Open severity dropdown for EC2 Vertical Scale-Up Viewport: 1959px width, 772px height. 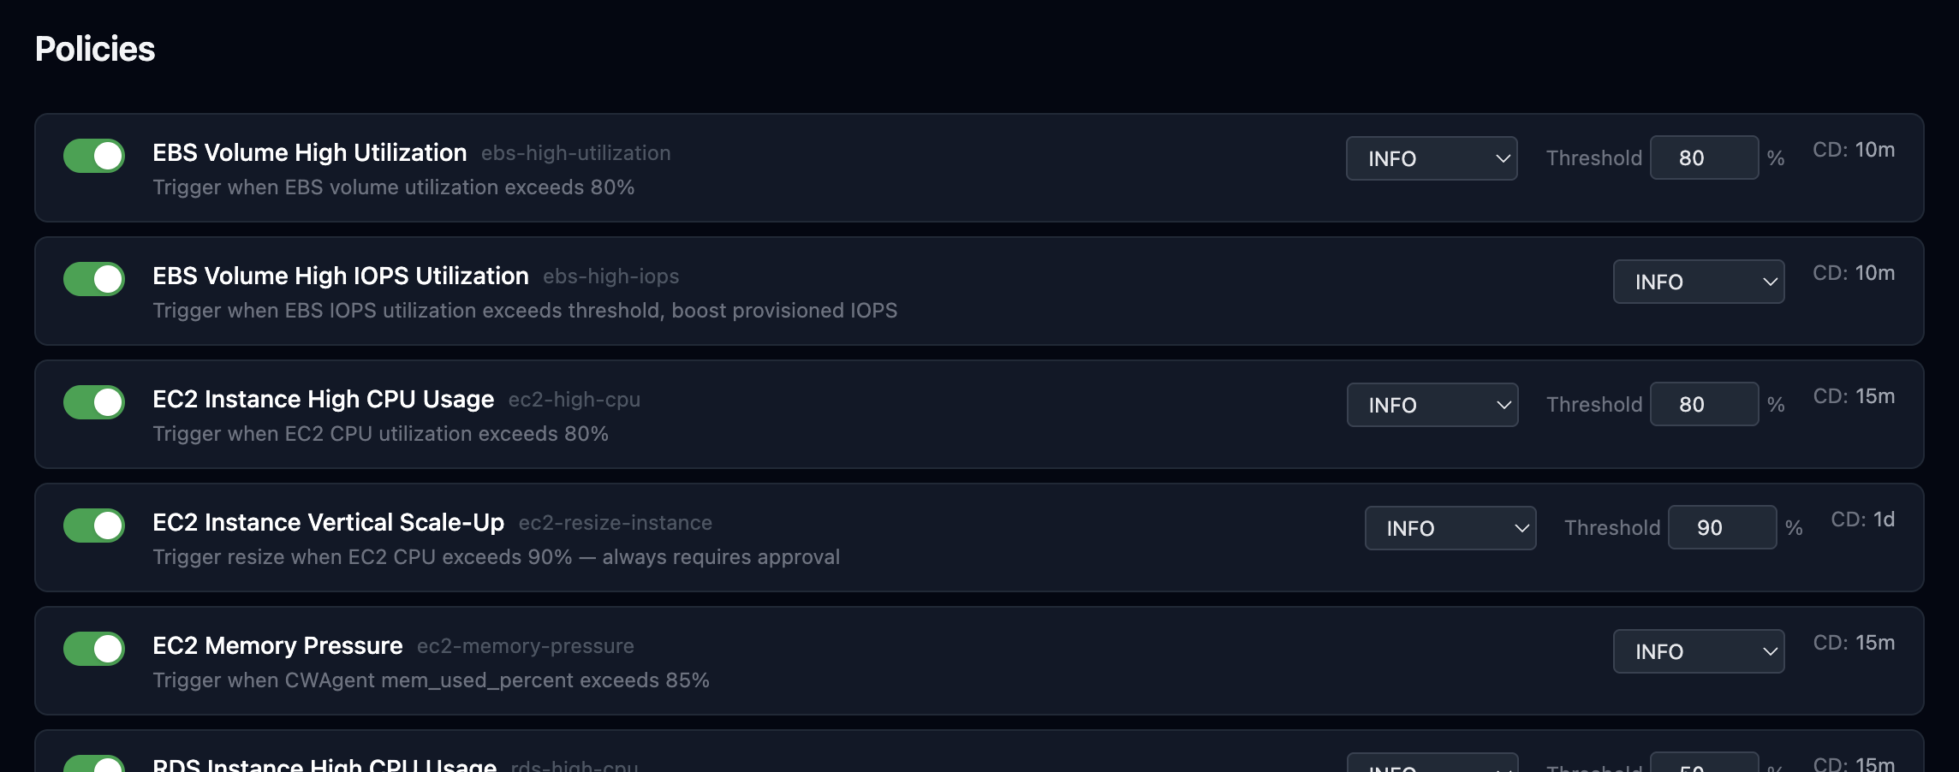1450,528
